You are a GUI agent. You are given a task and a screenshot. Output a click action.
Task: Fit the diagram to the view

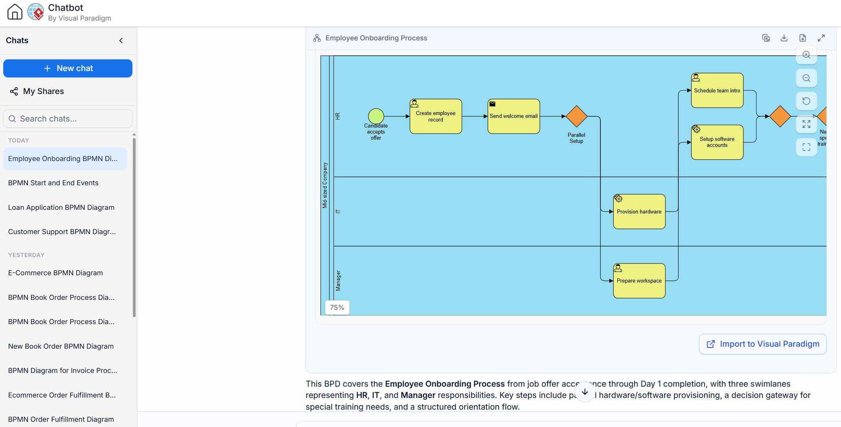806,124
